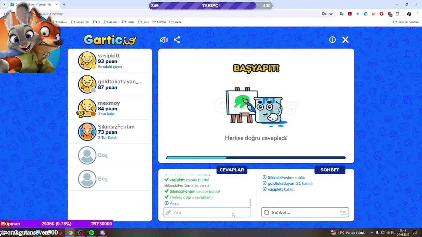This screenshot has width=422, height=237.
Task: Open the araba bookmark folder
Action: coord(175,22)
